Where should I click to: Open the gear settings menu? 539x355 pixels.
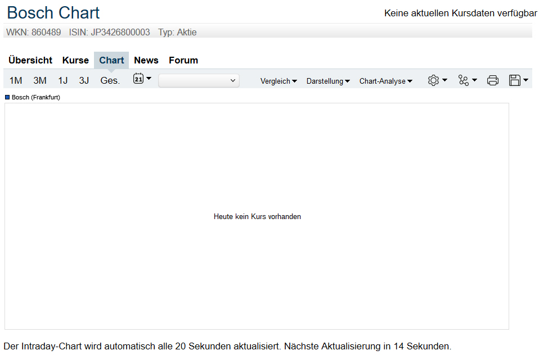tap(433, 80)
